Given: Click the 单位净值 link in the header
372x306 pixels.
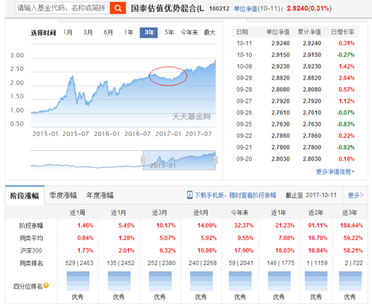Looking at the screenshot, I should click(246, 9).
